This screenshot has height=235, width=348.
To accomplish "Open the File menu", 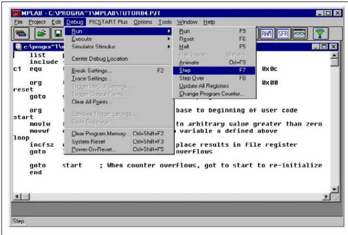I will coord(18,22).
